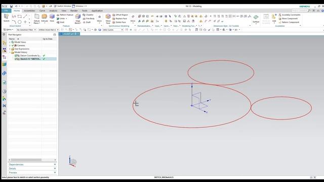Expand the Model Views tree node
The image size is (324, 182).
pos(10,42)
